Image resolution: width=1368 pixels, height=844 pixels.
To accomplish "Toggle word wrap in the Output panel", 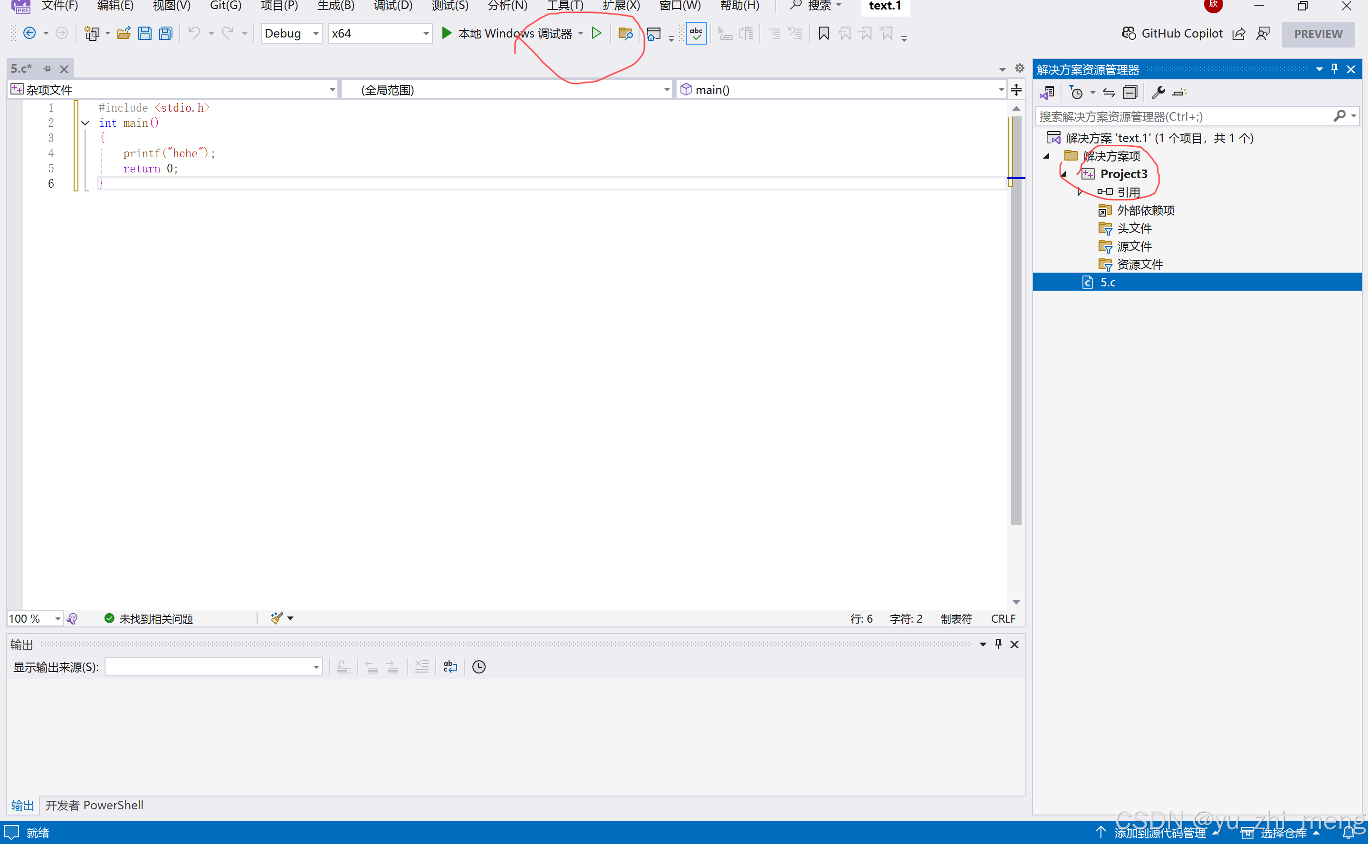I will pyautogui.click(x=450, y=666).
